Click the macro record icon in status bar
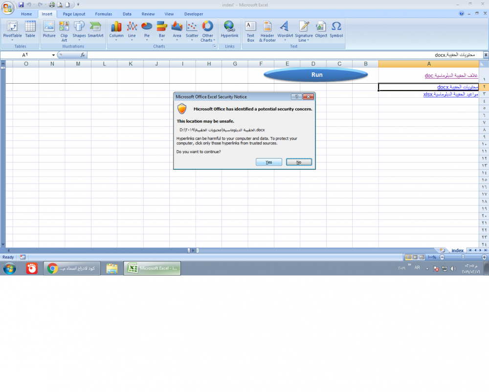The width and height of the screenshot is (489, 392). (22, 257)
